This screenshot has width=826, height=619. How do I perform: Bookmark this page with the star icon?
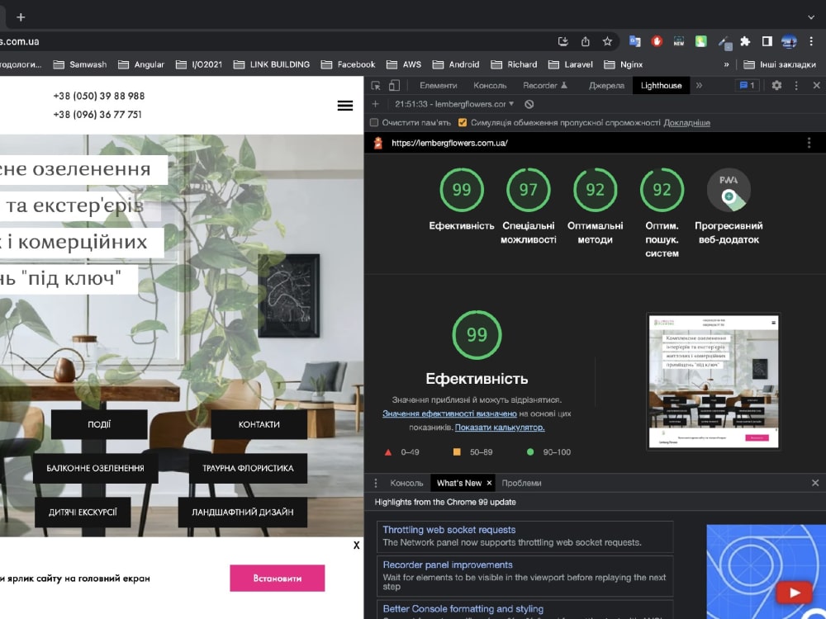[607, 41]
